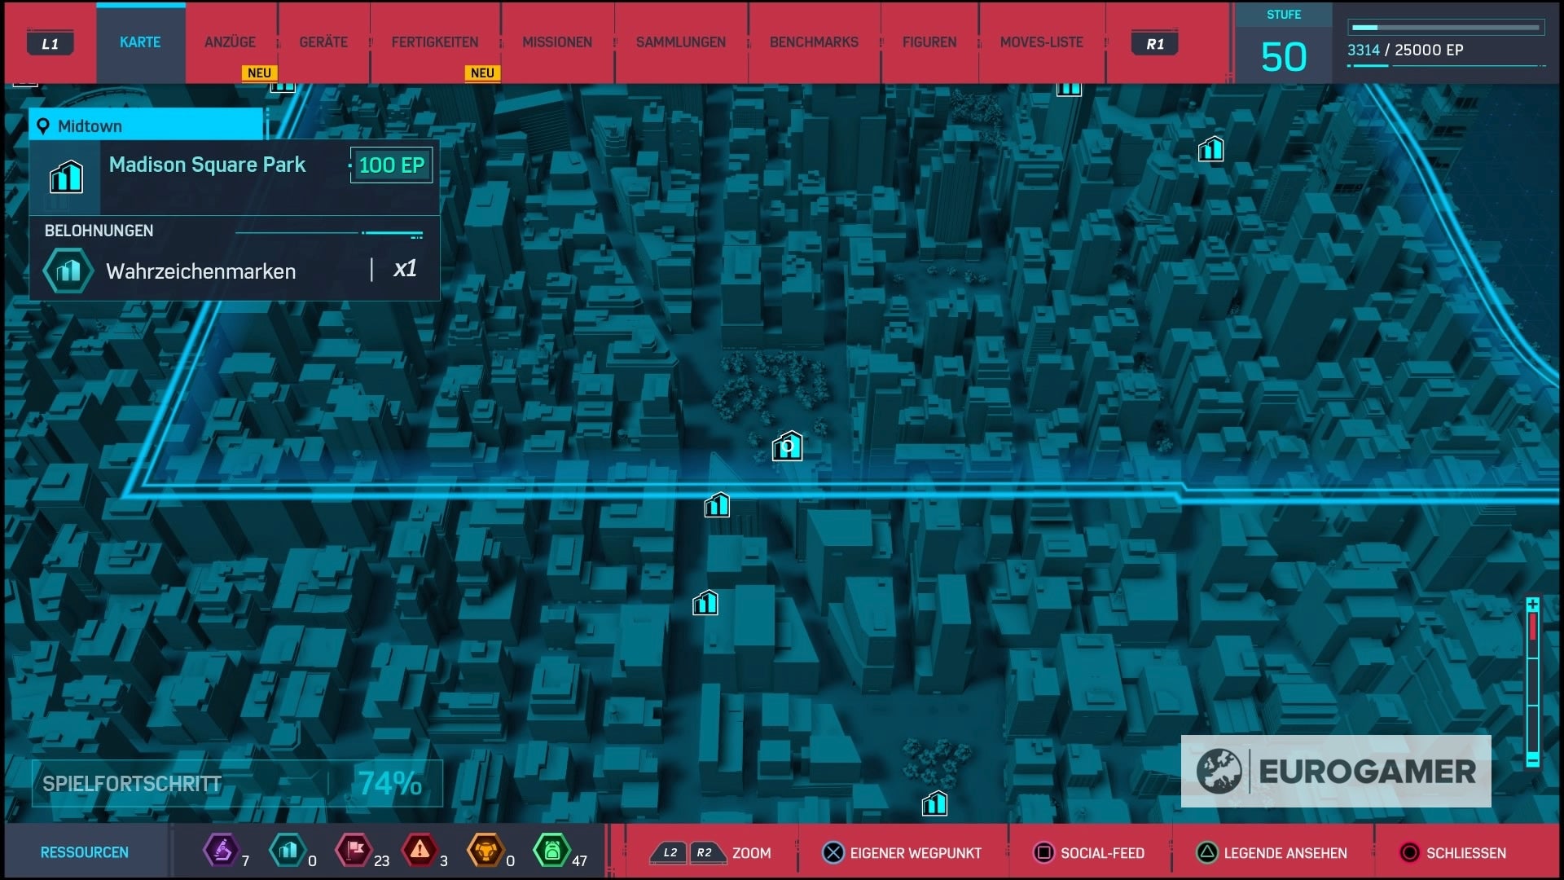
Task: Click the landmark icon beside Madison Square Park title
Action: tap(66, 176)
